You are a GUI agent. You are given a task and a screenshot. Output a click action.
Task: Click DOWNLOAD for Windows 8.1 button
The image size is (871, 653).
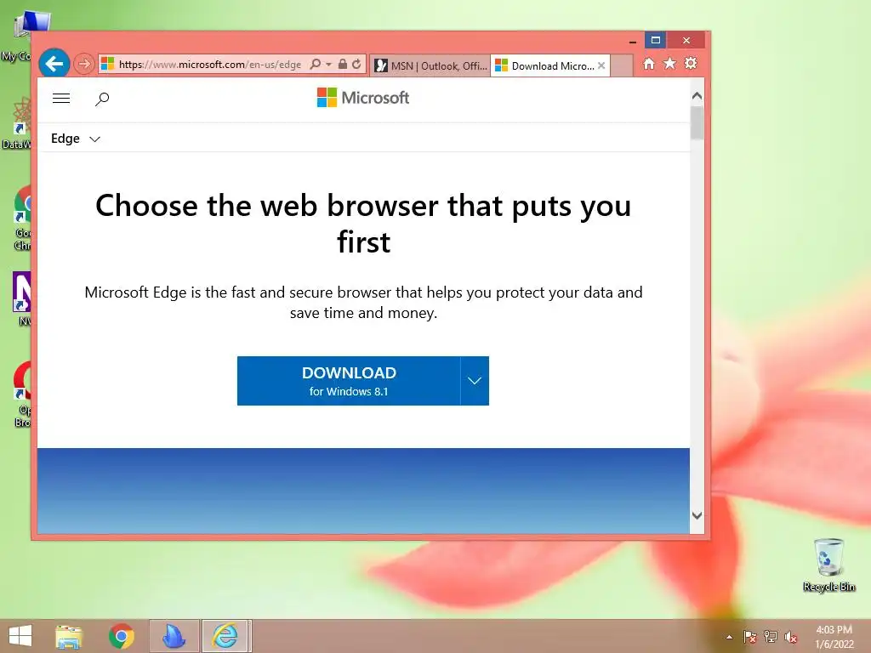[x=349, y=381]
